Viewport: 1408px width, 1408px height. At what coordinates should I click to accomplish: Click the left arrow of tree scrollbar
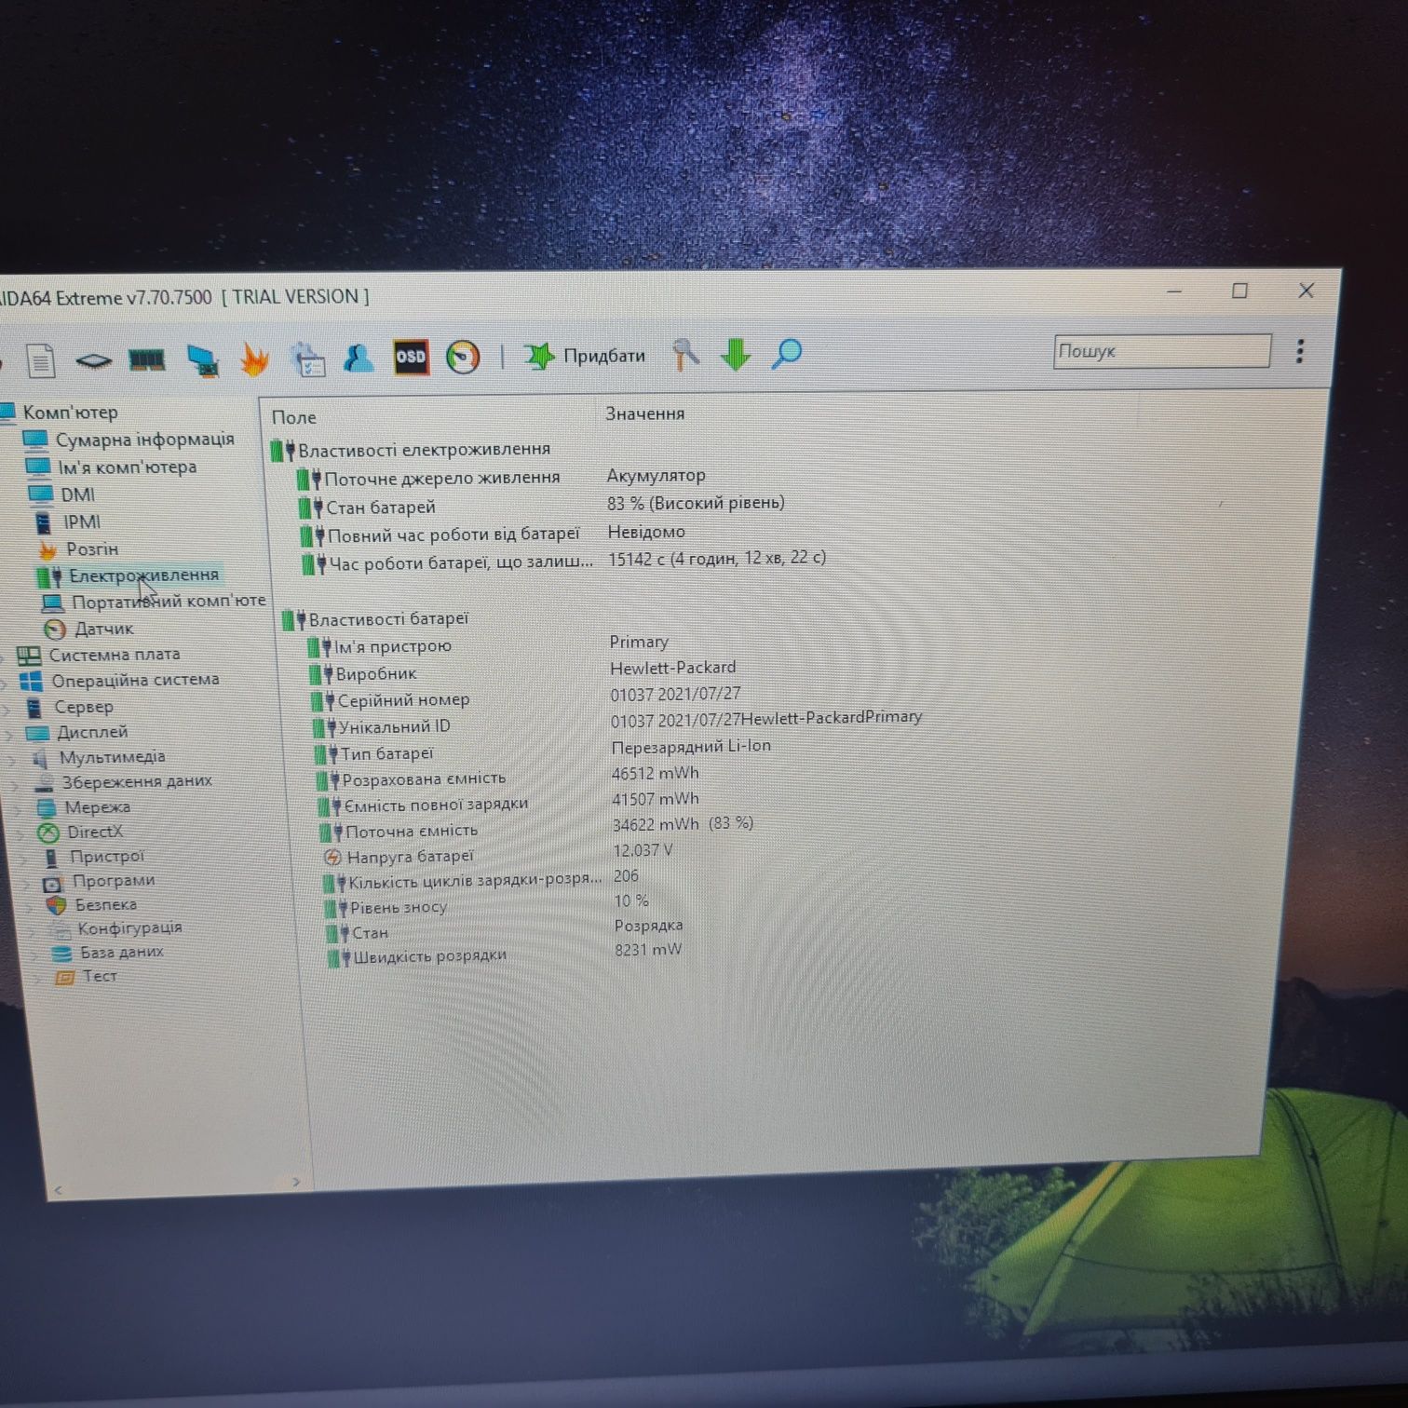pyautogui.click(x=59, y=1189)
